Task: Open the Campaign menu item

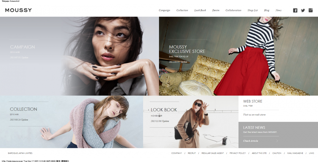Action: [164, 10]
